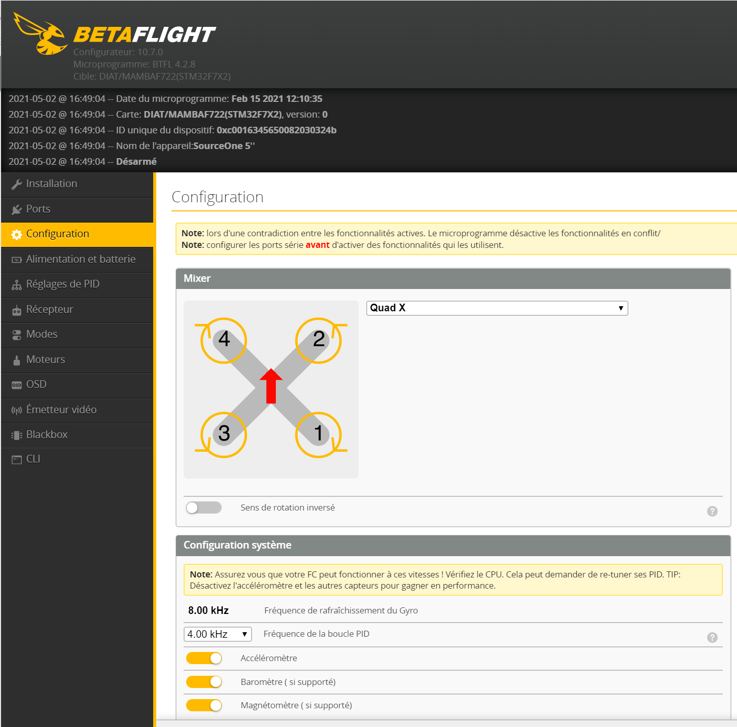Screen dimensions: 737x727
Task: Open Réglages de PID via its icon
Action: point(17,284)
